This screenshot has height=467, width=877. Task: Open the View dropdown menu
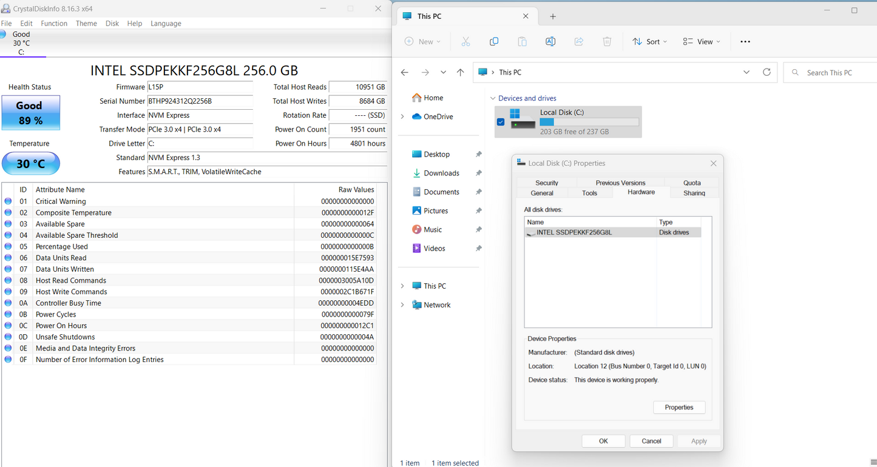pyautogui.click(x=702, y=41)
